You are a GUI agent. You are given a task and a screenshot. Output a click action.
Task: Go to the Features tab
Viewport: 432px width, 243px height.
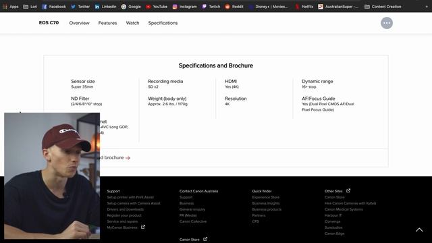point(107,23)
